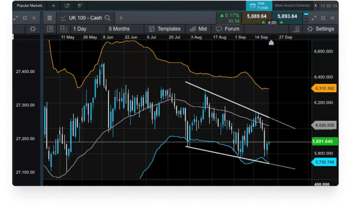Expand the chart to fullscreen on the right
Viewport: 351px width, 210px height.
313,18
